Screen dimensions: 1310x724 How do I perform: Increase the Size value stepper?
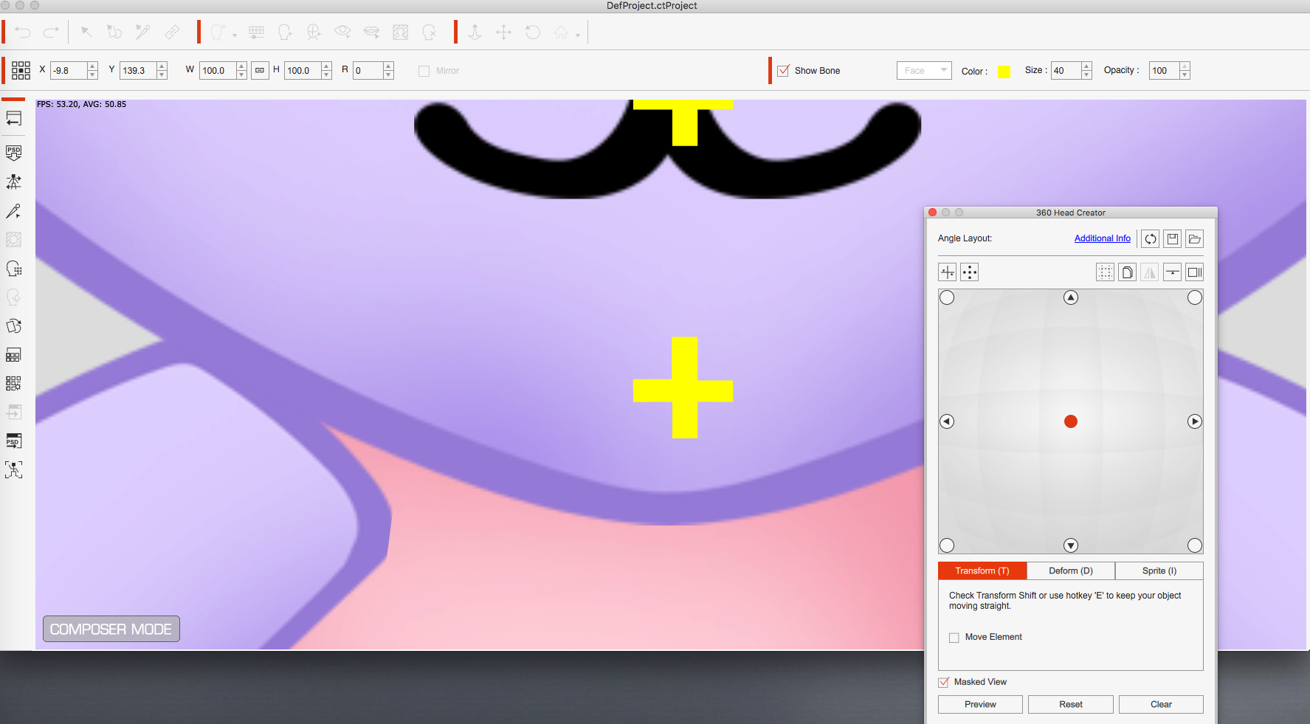[x=1086, y=66]
